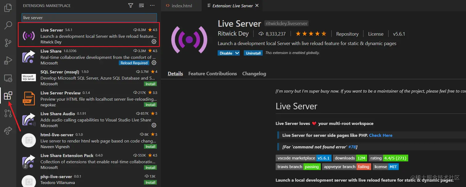The width and height of the screenshot is (466, 187).
Task: Open the pull requests icon in activity bar
Action: pos(8,113)
